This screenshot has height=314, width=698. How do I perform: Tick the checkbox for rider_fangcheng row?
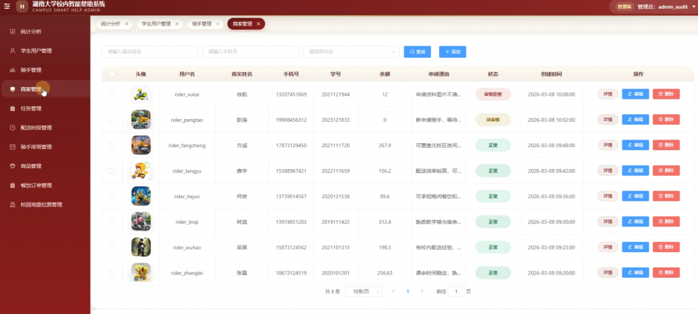pyautogui.click(x=112, y=145)
